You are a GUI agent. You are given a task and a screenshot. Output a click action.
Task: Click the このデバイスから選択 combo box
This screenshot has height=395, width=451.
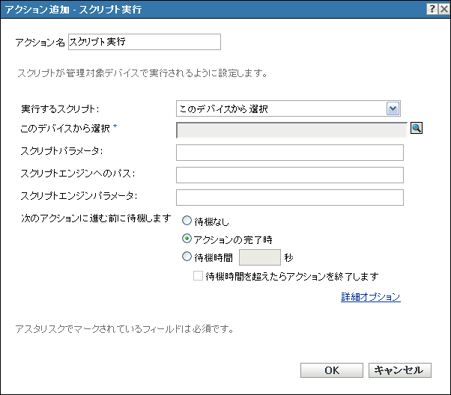click(x=288, y=108)
